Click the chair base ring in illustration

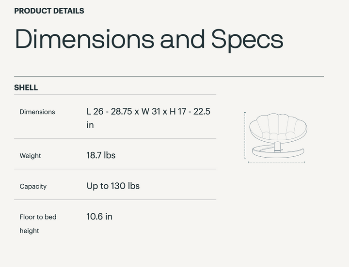coord(278,151)
